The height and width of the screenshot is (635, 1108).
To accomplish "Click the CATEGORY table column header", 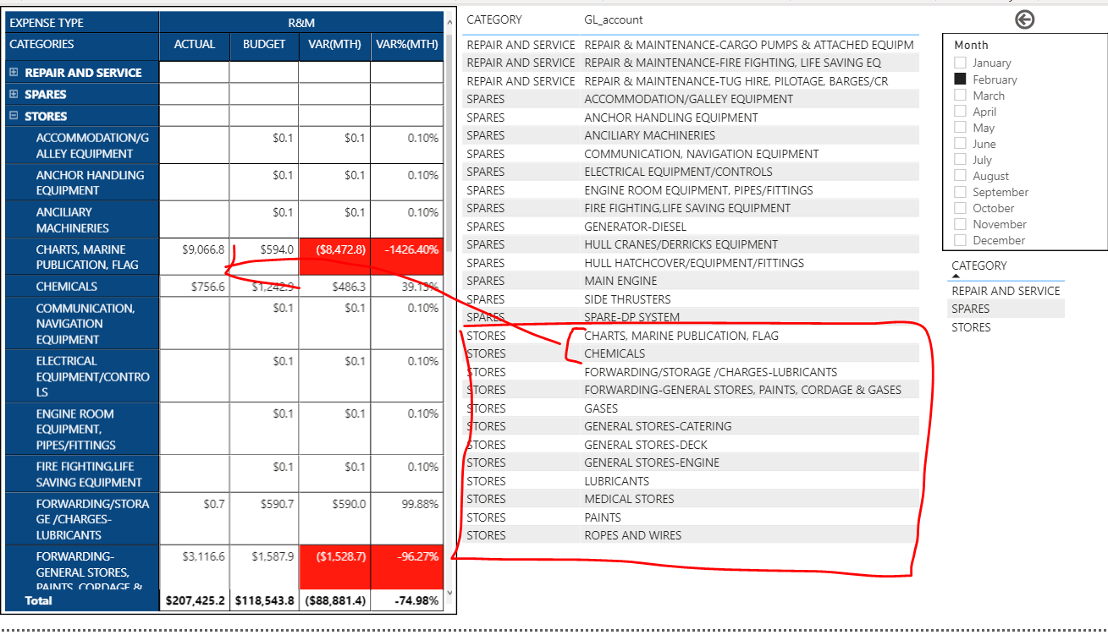I will click(x=494, y=19).
